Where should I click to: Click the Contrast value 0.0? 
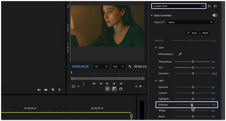213,93
